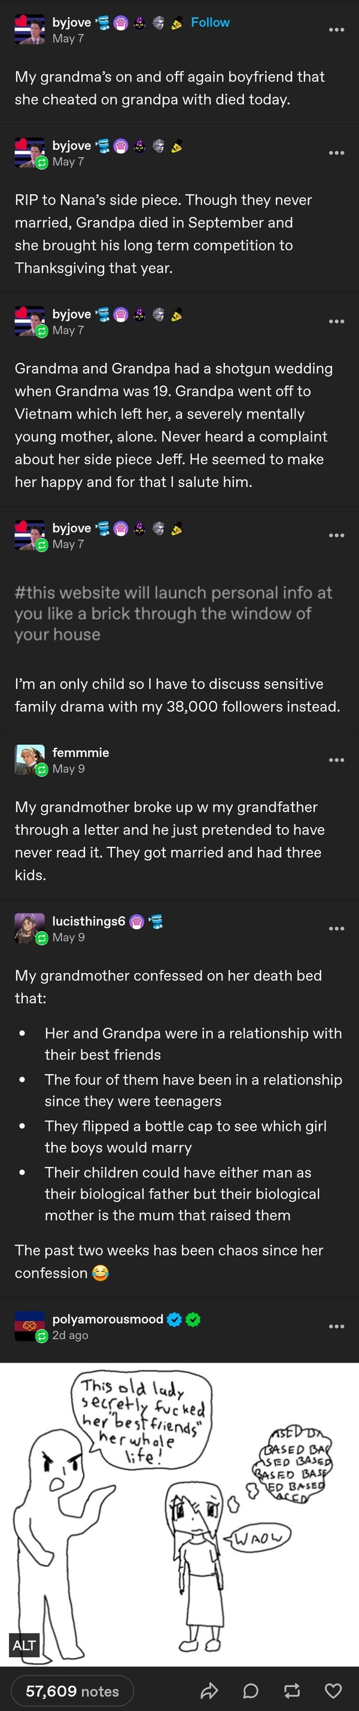
Task: View the 57,609 notes
Action: click(72, 1691)
